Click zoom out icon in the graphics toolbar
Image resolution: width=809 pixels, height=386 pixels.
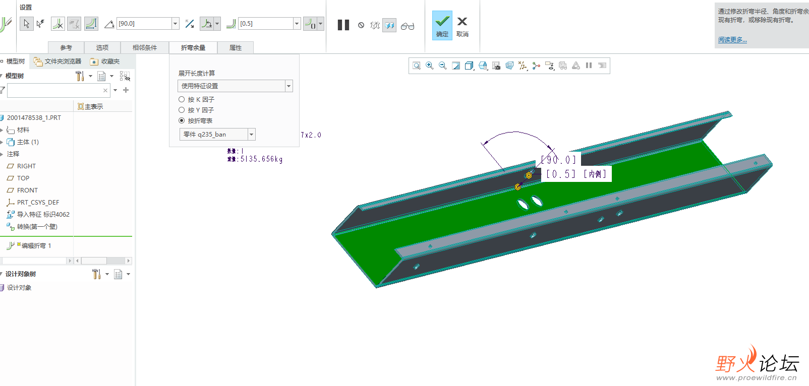point(443,66)
